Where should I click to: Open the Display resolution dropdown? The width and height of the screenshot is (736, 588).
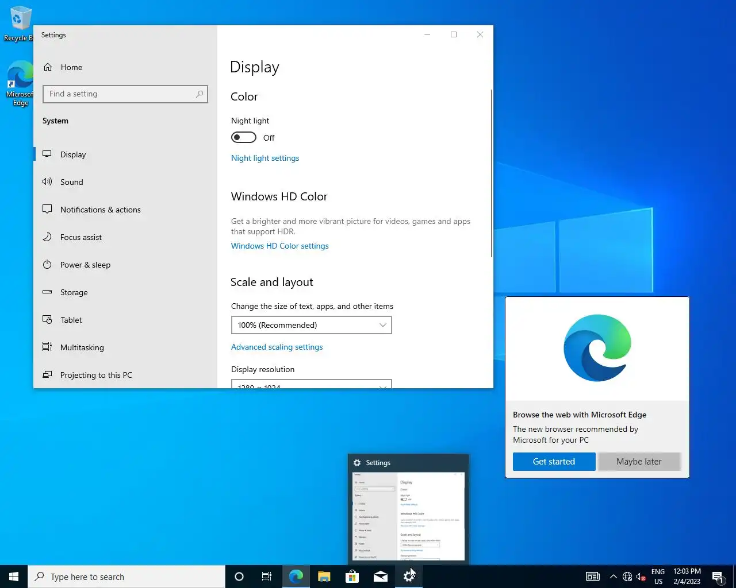[x=311, y=384]
